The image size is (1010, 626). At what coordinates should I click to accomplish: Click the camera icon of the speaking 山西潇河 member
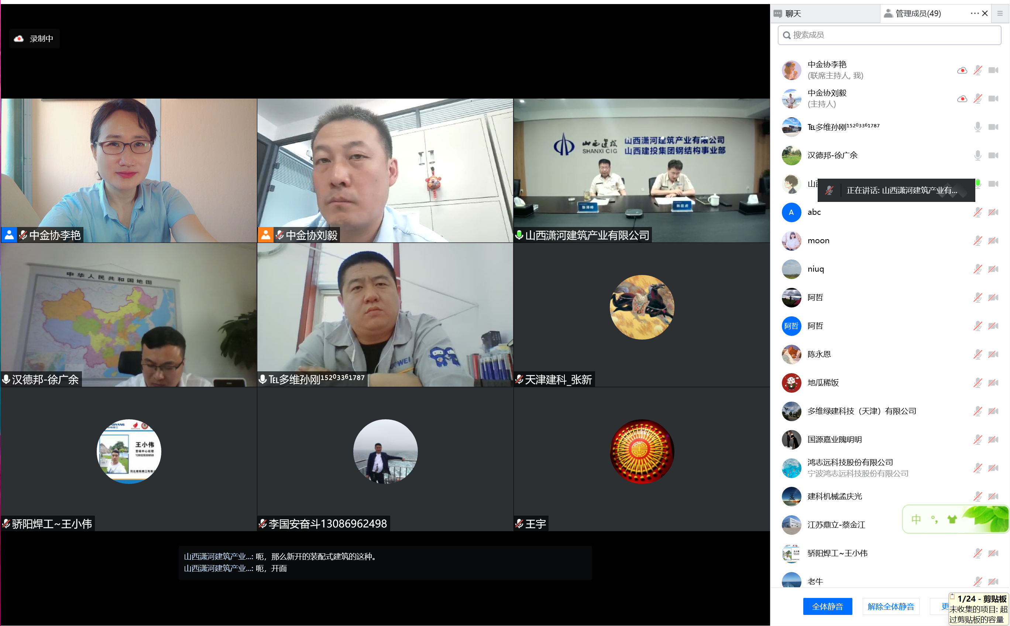(x=993, y=184)
